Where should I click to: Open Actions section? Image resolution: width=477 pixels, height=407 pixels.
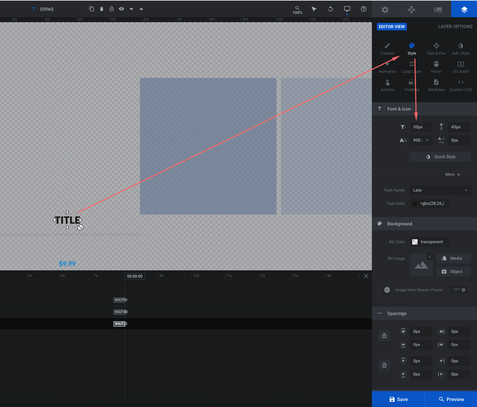point(387,85)
